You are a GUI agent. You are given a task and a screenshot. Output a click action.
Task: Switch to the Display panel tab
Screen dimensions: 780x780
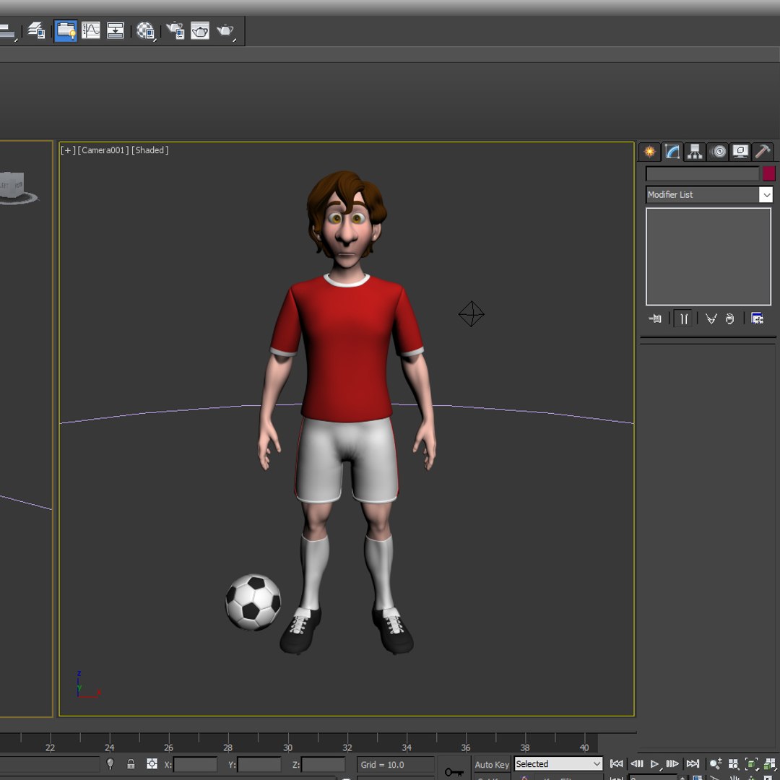(x=741, y=152)
